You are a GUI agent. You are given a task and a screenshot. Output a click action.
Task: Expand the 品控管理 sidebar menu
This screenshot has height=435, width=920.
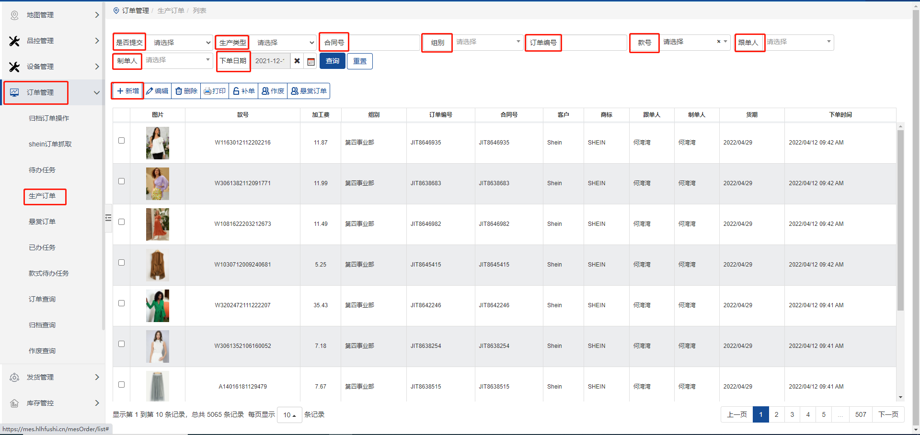(53, 41)
